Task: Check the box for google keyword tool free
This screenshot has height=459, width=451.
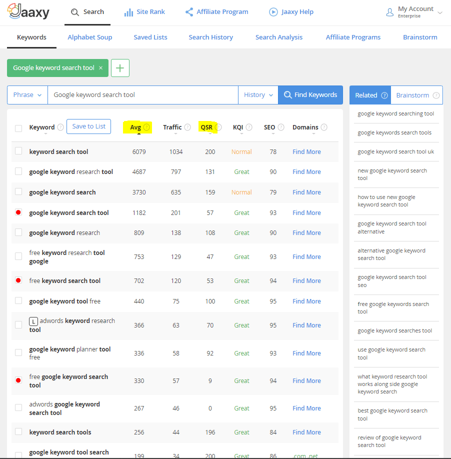Action: pyautogui.click(x=18, y=300)
